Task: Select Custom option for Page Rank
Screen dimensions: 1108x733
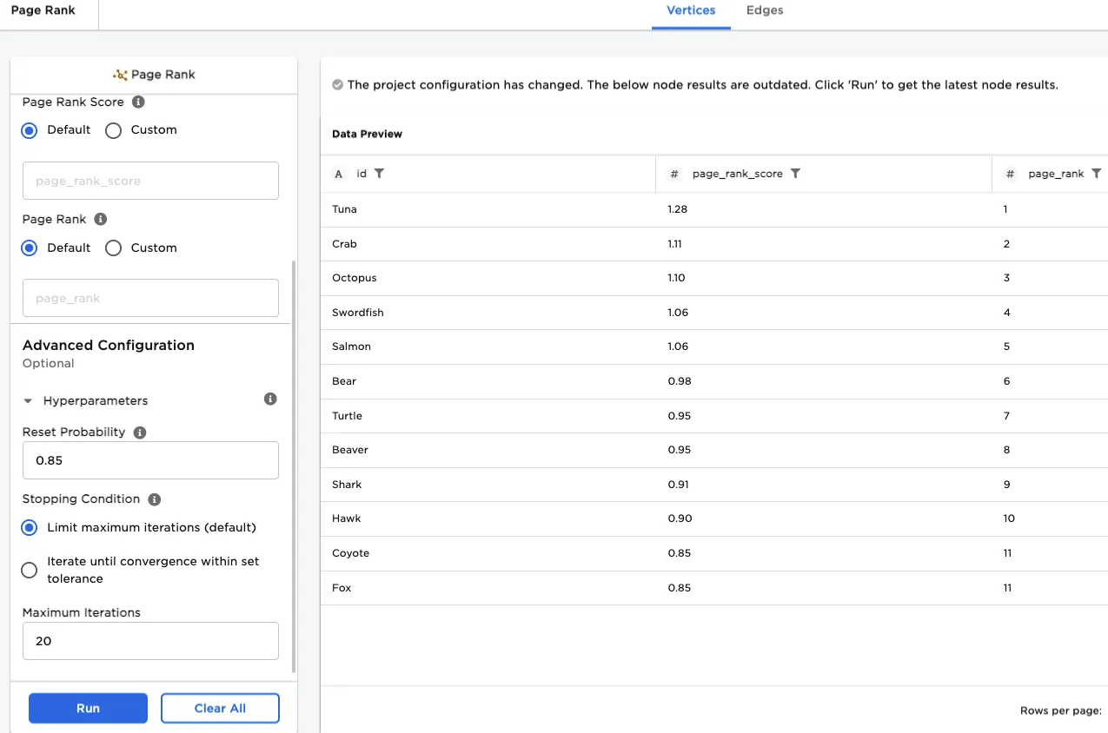Action: pyautogui.click(x=113, y=248)
